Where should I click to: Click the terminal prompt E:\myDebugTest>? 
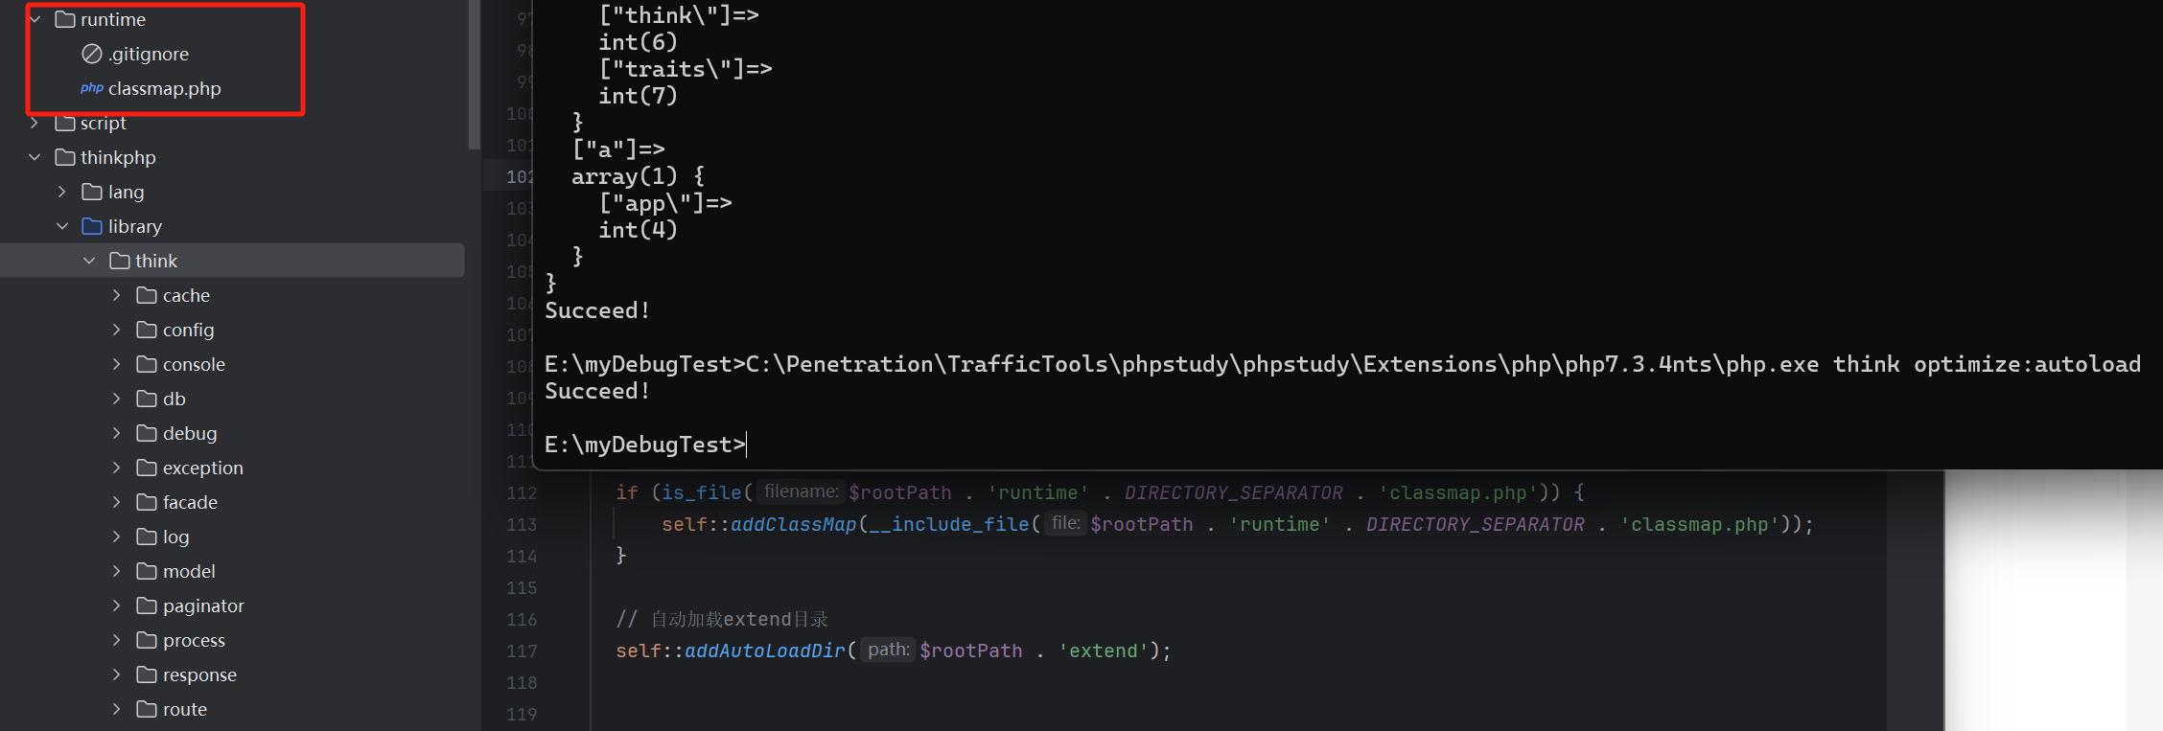[644, 445]
